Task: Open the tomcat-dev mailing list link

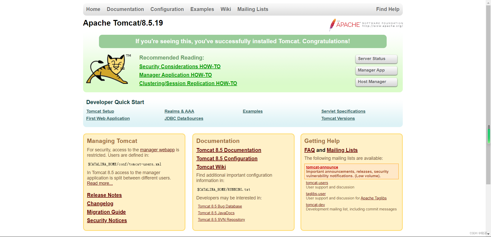Action: (315, 205)
